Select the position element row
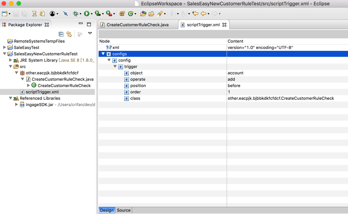 coord(223,86)
